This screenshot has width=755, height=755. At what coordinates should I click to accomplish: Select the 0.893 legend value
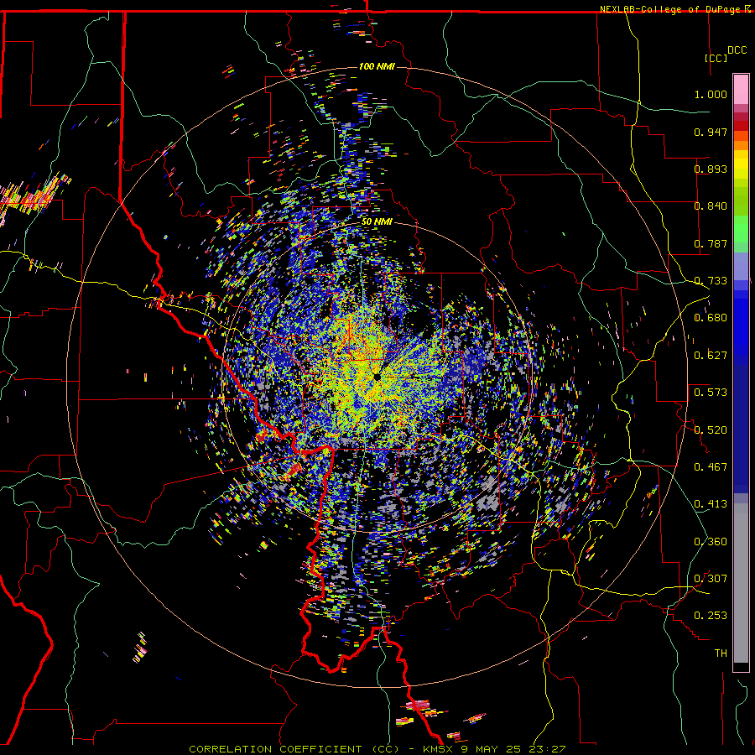(x=711, y=169)
